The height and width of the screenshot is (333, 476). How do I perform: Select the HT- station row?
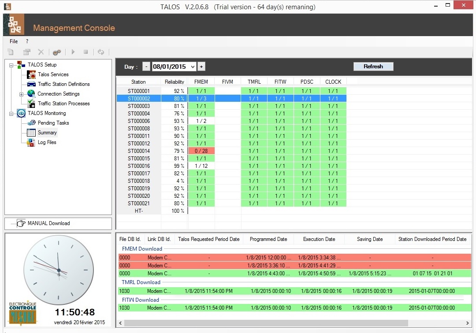point(232,211)
